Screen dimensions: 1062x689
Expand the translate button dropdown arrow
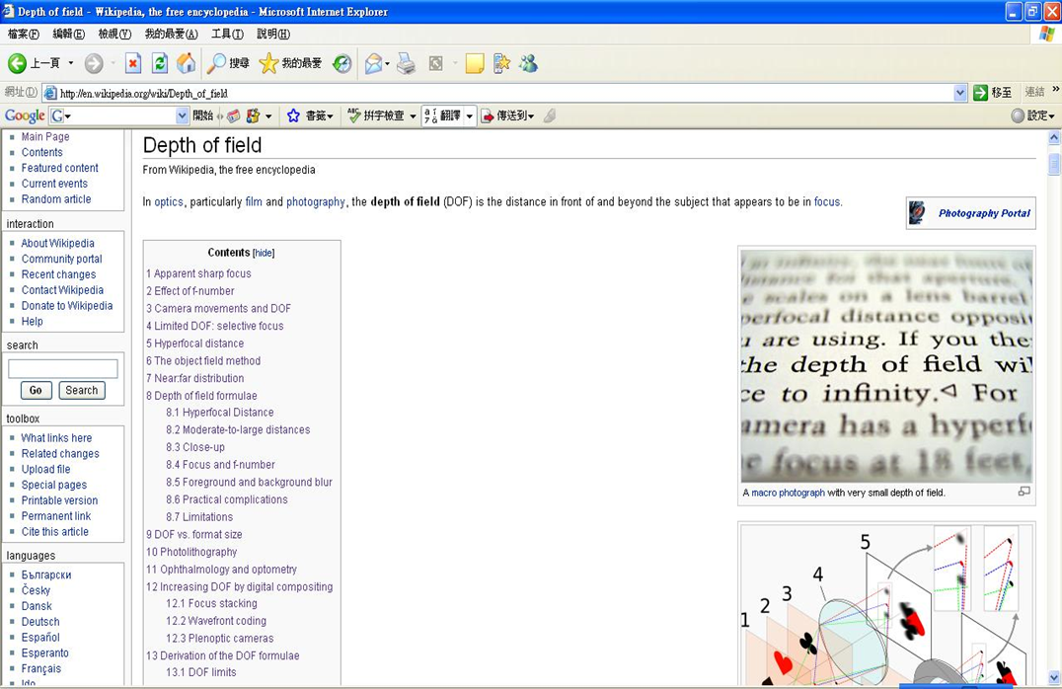pos(470,115)
